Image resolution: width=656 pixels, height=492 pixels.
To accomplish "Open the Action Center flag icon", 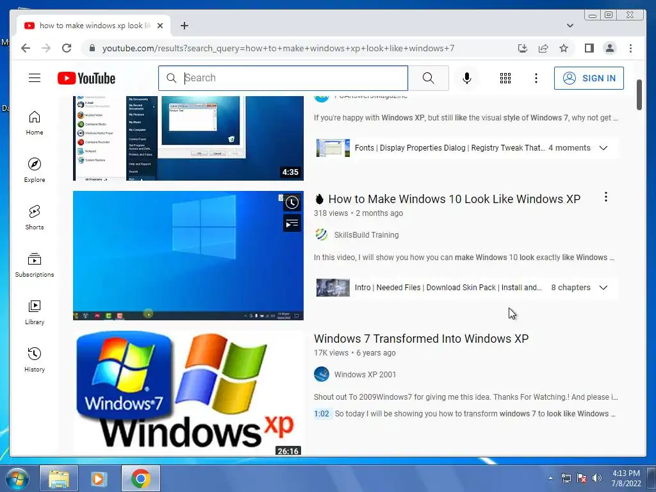I will point(582,478).
